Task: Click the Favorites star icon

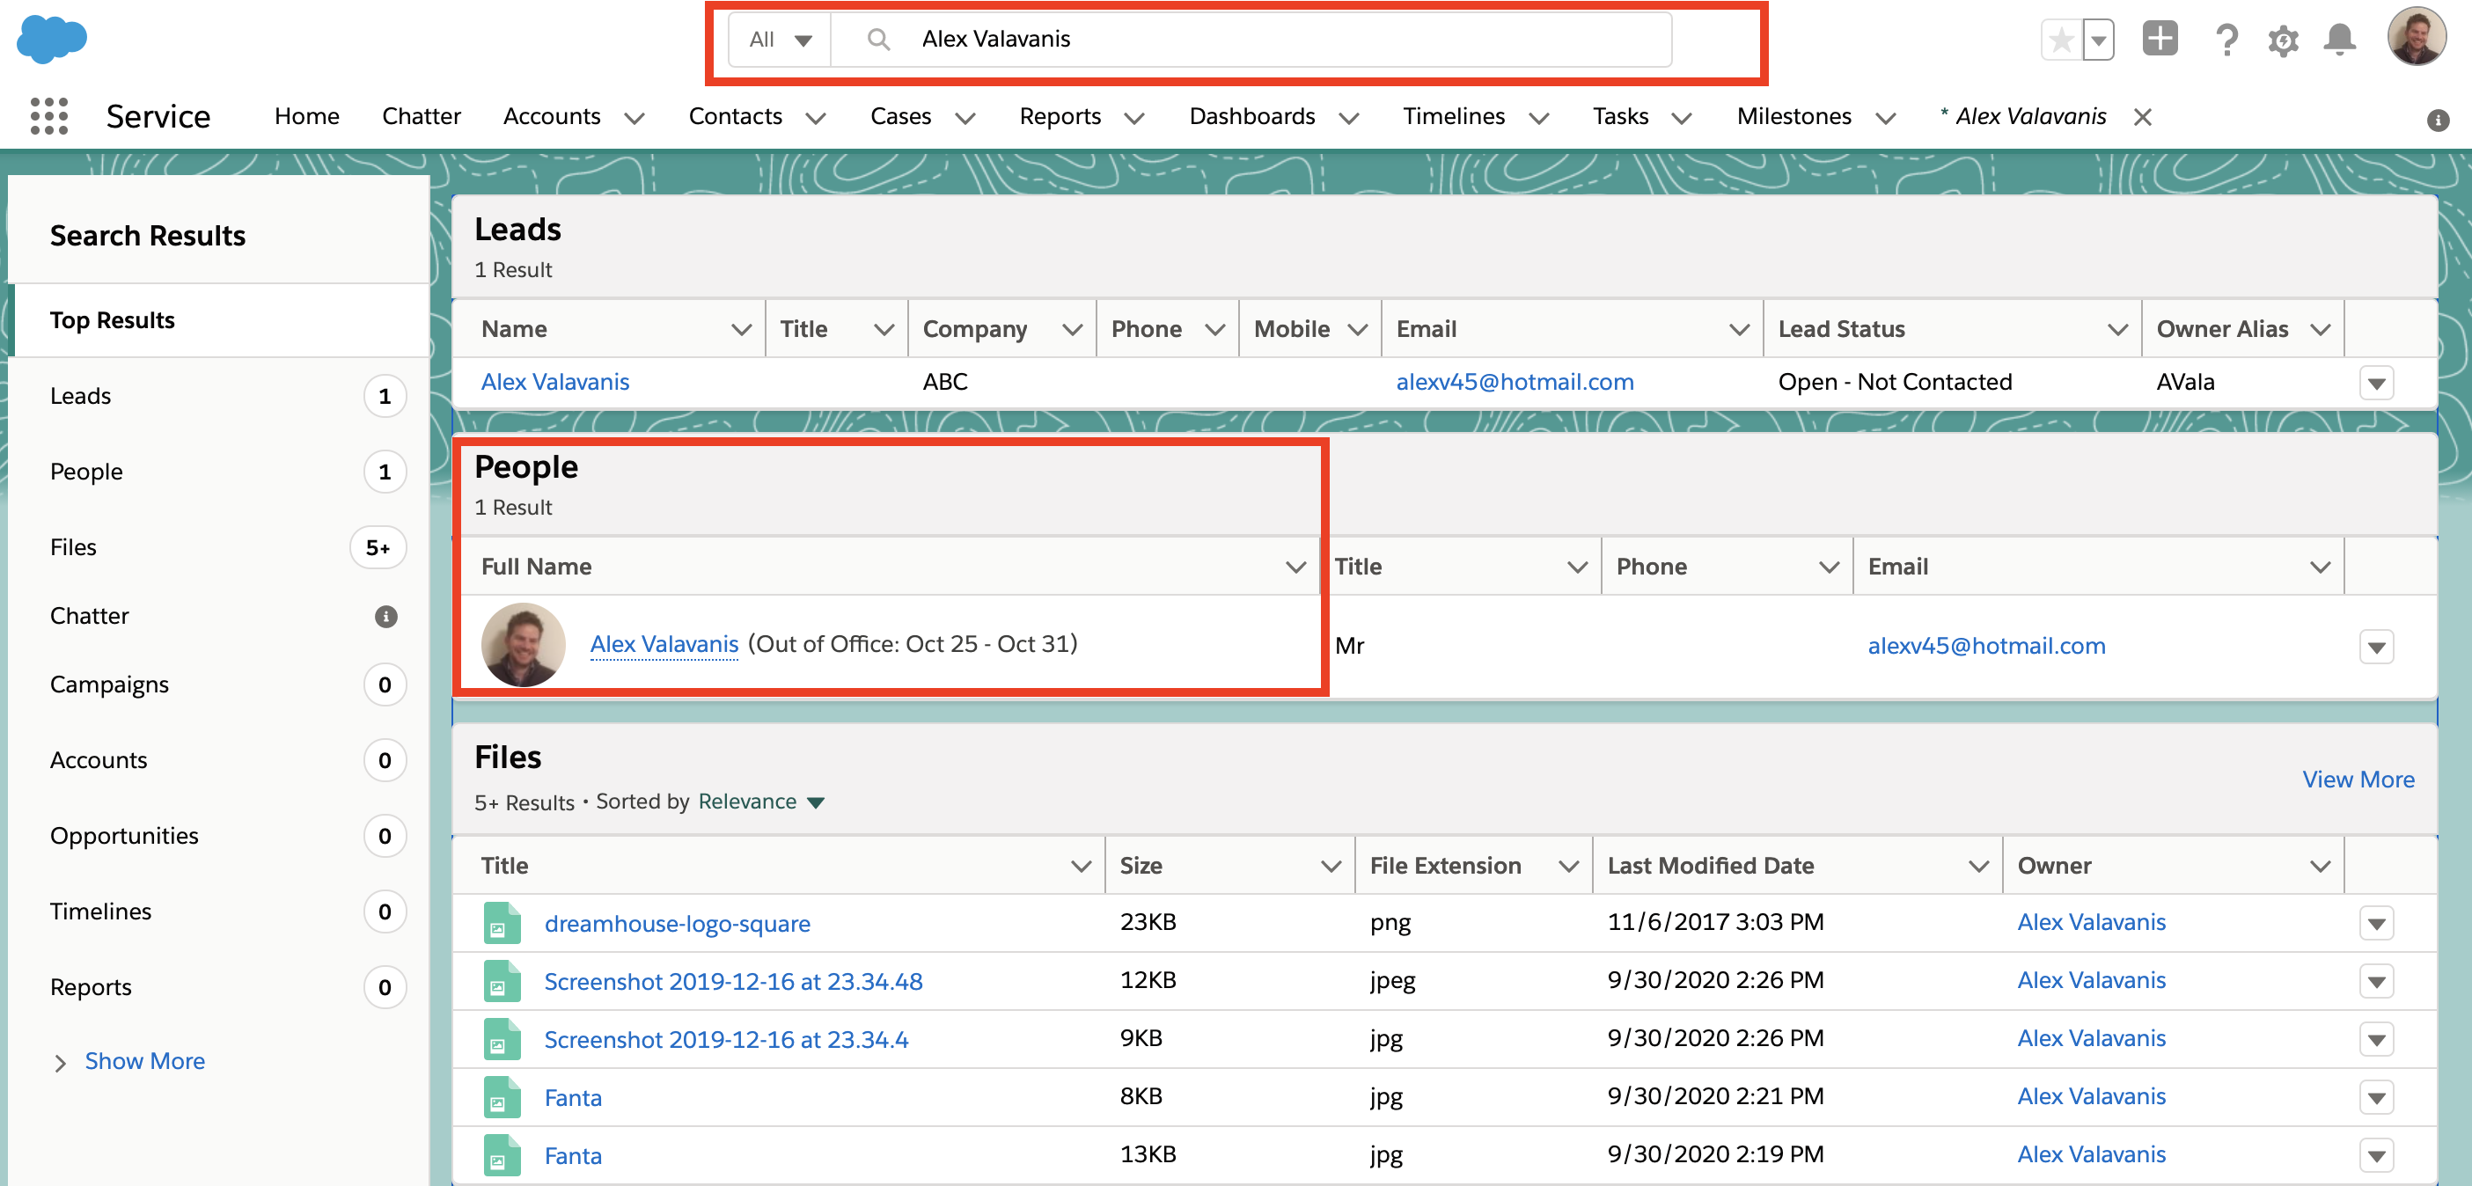Action: (x=2060, y=40)
